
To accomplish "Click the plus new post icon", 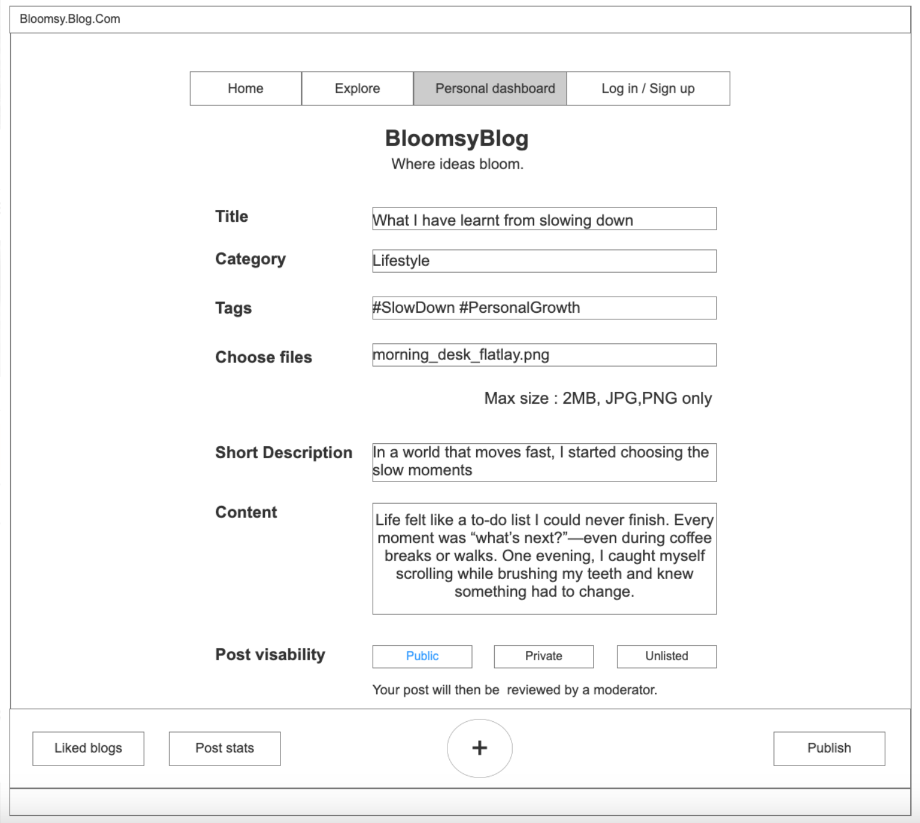I will coord(479,748).
